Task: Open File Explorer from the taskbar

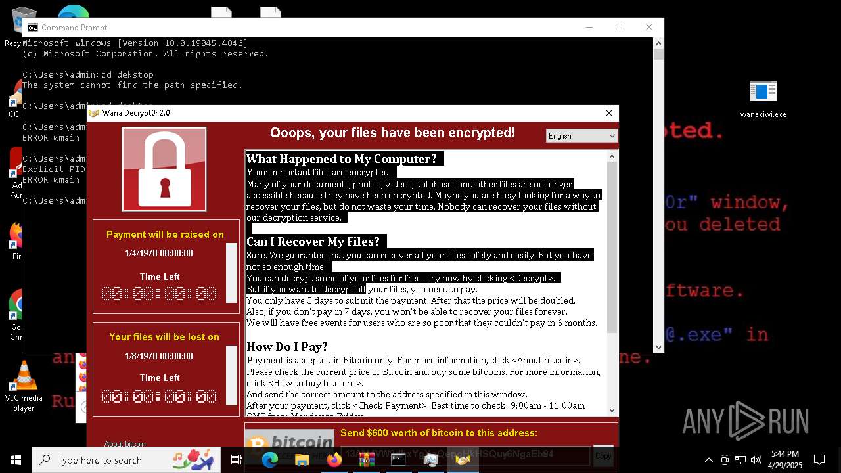Action: tap(302, 460)
